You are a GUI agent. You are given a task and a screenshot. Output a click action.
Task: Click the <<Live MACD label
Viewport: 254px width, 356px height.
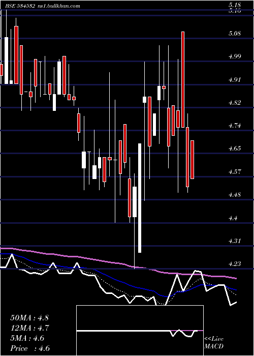[214, 343]
